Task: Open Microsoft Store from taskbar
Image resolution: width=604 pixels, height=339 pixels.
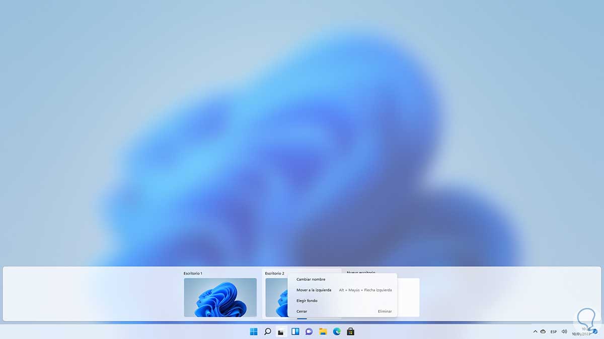Action: [x=351, y=331]
